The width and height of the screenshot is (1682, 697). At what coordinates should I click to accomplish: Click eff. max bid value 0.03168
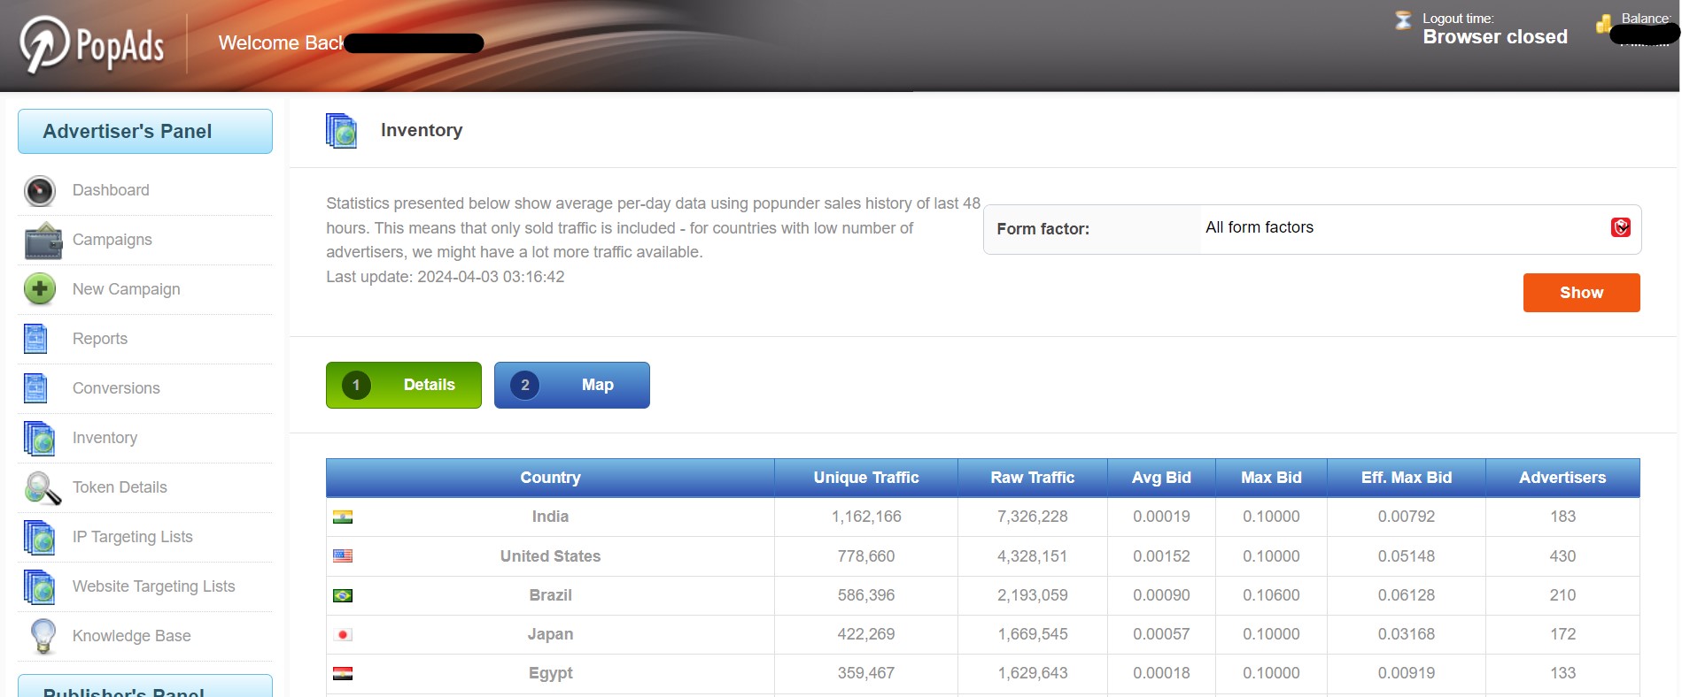coord(1407,634)
